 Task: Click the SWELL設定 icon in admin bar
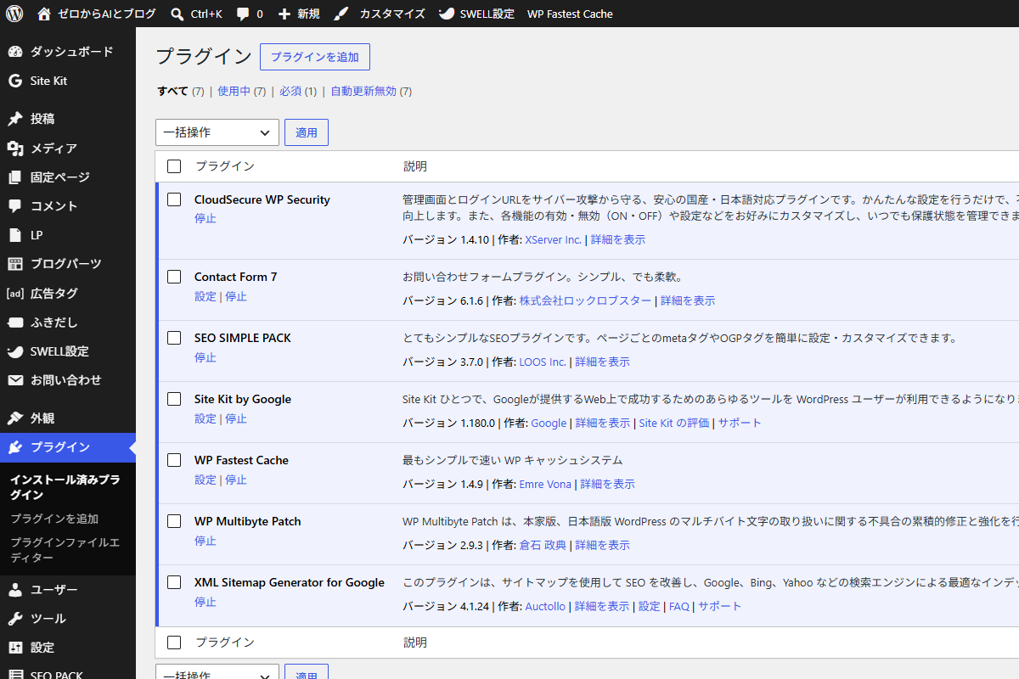(x=447, y=14)
